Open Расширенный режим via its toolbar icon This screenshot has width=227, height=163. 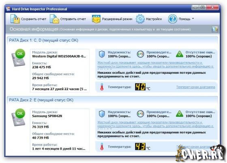pyautogui.click(x=96, y=19)
